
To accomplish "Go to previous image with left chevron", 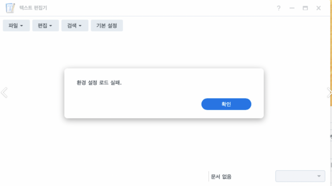I will [4, 92].
